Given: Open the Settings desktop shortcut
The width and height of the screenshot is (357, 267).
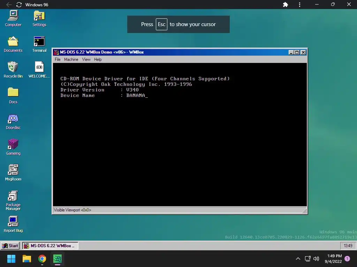Looking at the screenshot, I should pos(39,19).
